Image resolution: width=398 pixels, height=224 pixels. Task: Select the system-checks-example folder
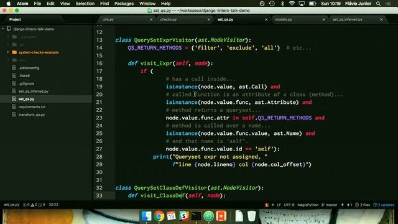pyautogui.click(x=39, y=52)
